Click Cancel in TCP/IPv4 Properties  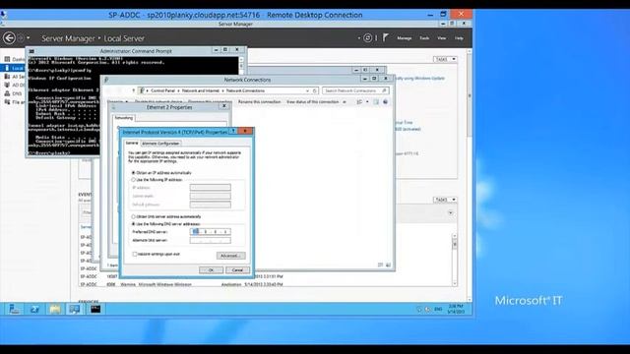237,270
